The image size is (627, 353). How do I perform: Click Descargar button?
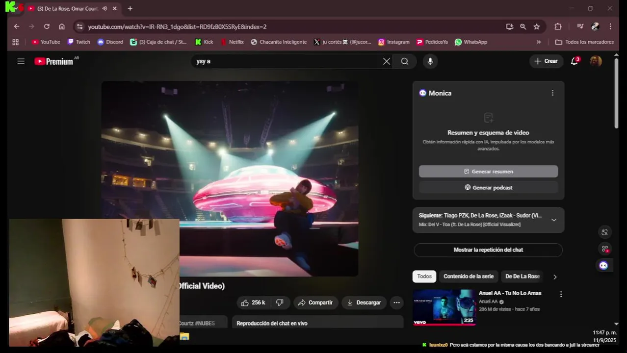pyautogui.click(x=364, y=303)
